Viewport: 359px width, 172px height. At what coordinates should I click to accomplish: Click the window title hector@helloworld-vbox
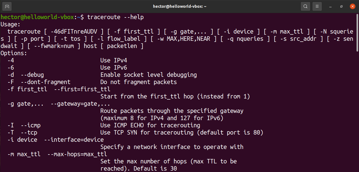coord(179,6)
